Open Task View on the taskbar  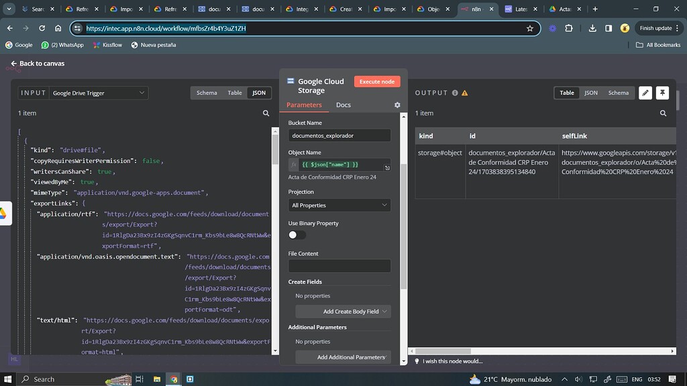(140, 379)
